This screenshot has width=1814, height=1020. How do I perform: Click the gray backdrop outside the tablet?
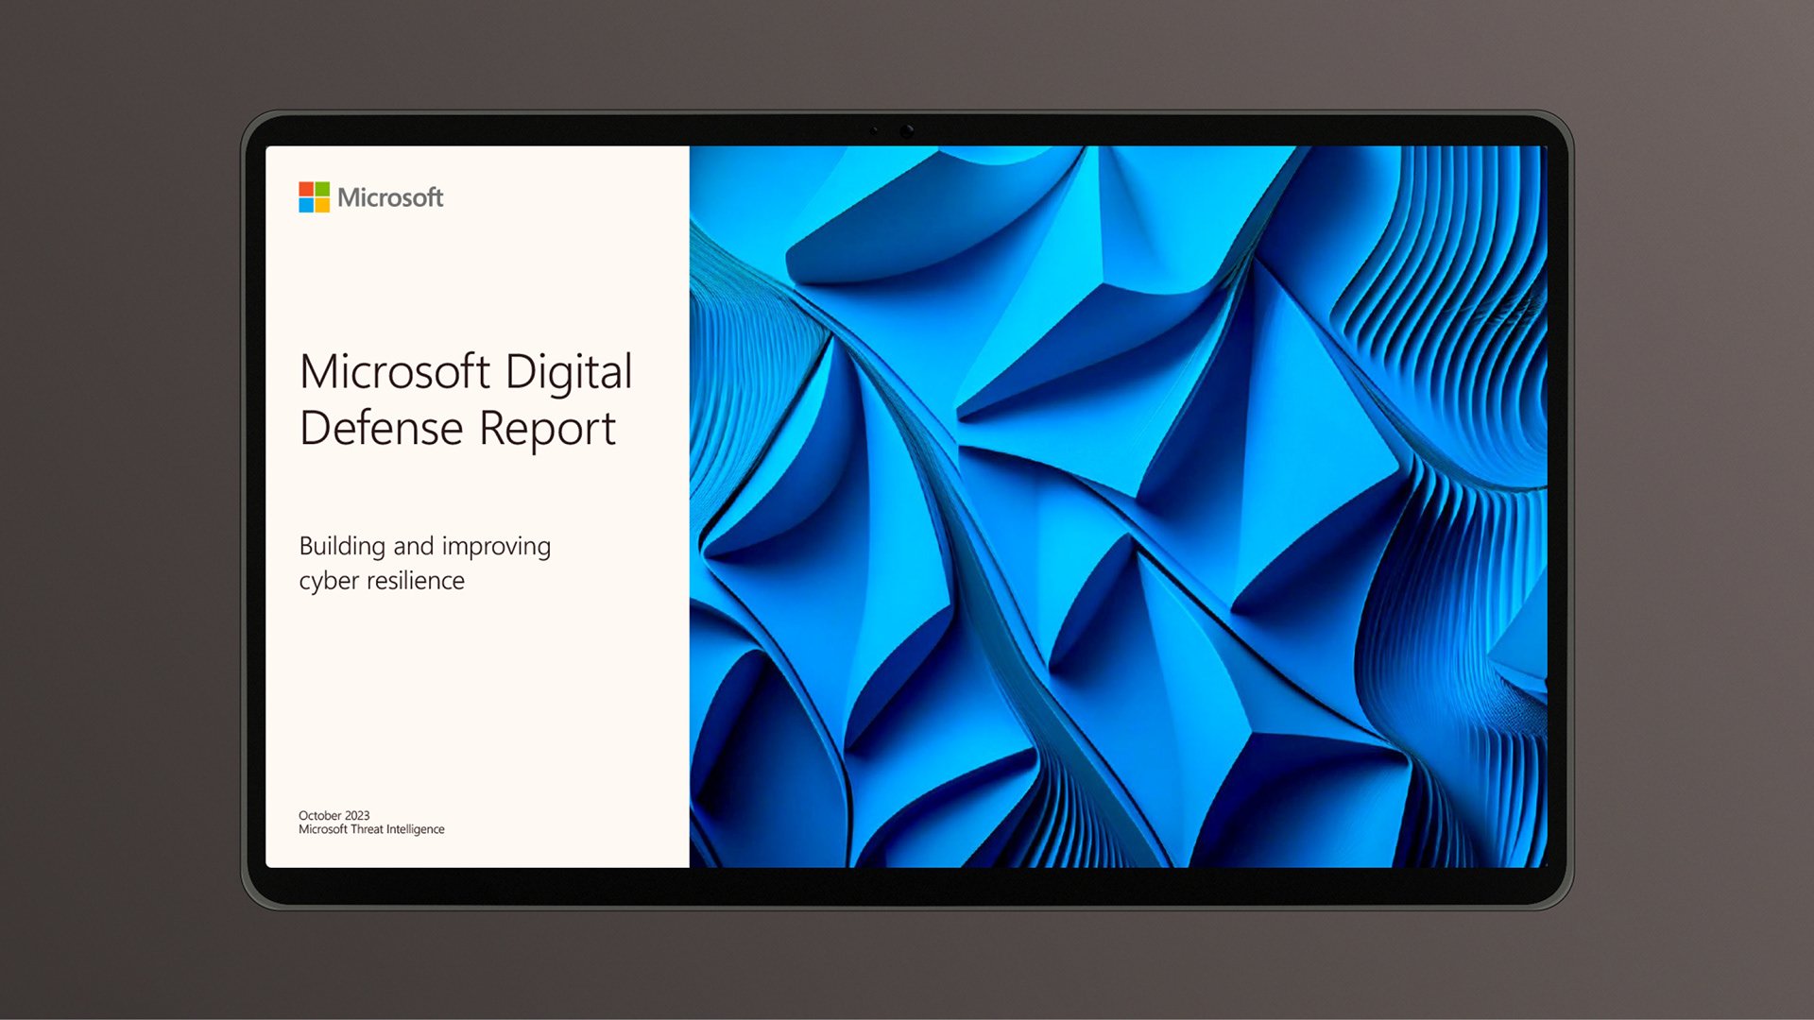coord(113,510)
